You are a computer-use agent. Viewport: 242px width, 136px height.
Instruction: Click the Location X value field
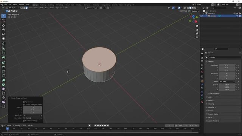tap(227, 65)
